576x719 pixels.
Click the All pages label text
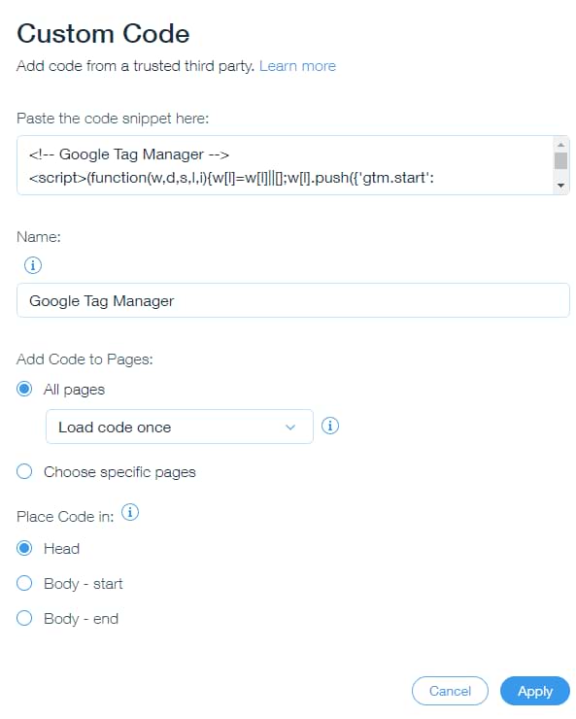tap(74, 390)
